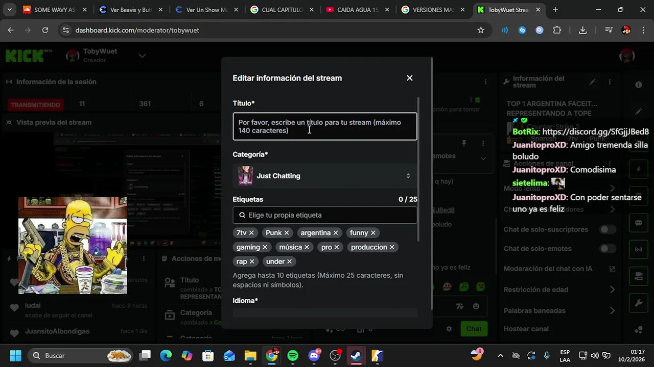Open browser downloads
The height and width of the screenshot is (367, 654).
pyautogui.click(x=582, y=30)
